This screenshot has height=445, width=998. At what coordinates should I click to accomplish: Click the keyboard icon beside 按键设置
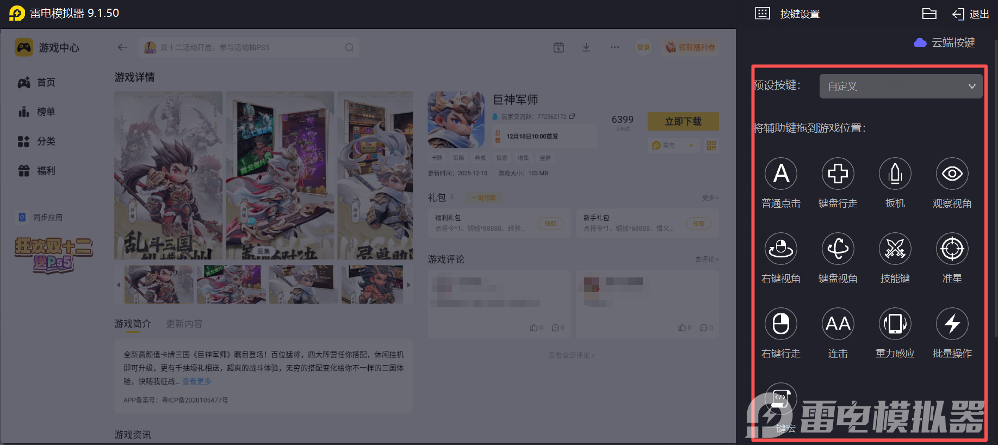[763, 14]
